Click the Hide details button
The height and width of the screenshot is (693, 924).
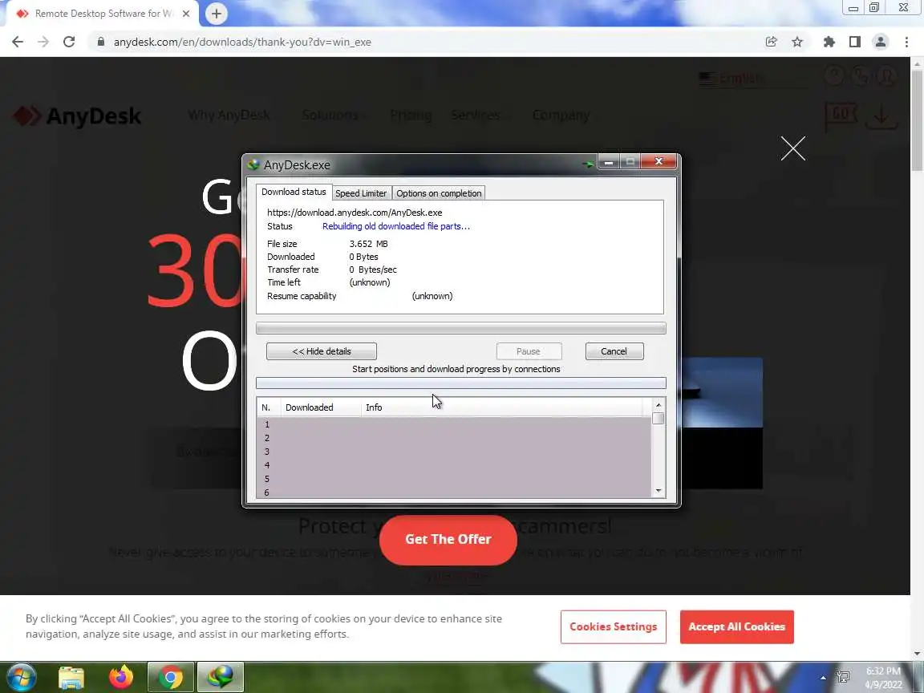point(321,351)
